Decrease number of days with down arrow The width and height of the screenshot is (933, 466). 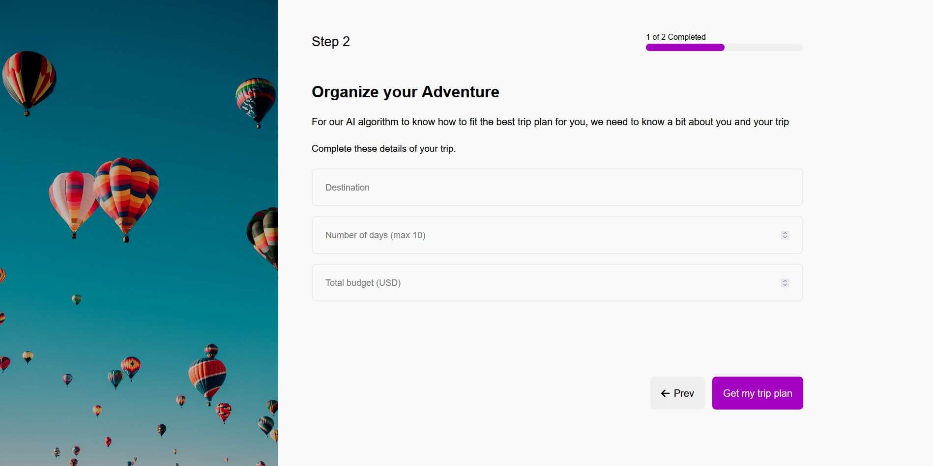click(x=785, y=238)
